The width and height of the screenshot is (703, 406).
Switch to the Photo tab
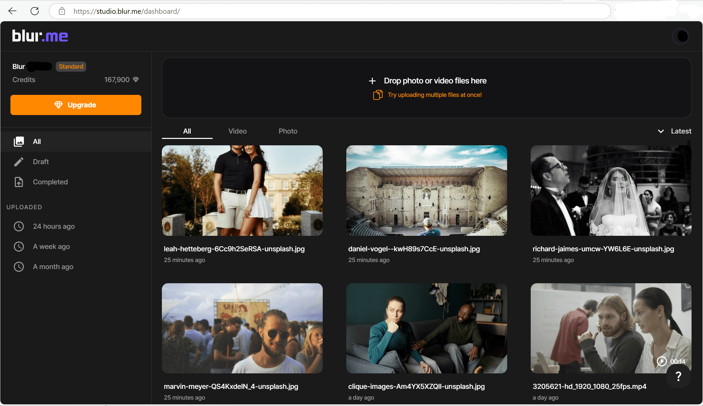point(288,131)
